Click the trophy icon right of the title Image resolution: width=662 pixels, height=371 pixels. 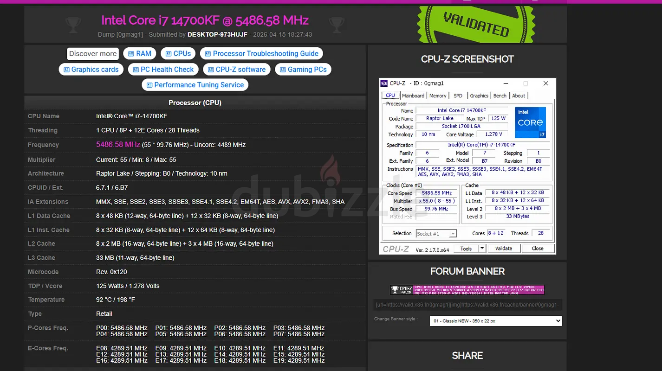[x=337, y=25]
